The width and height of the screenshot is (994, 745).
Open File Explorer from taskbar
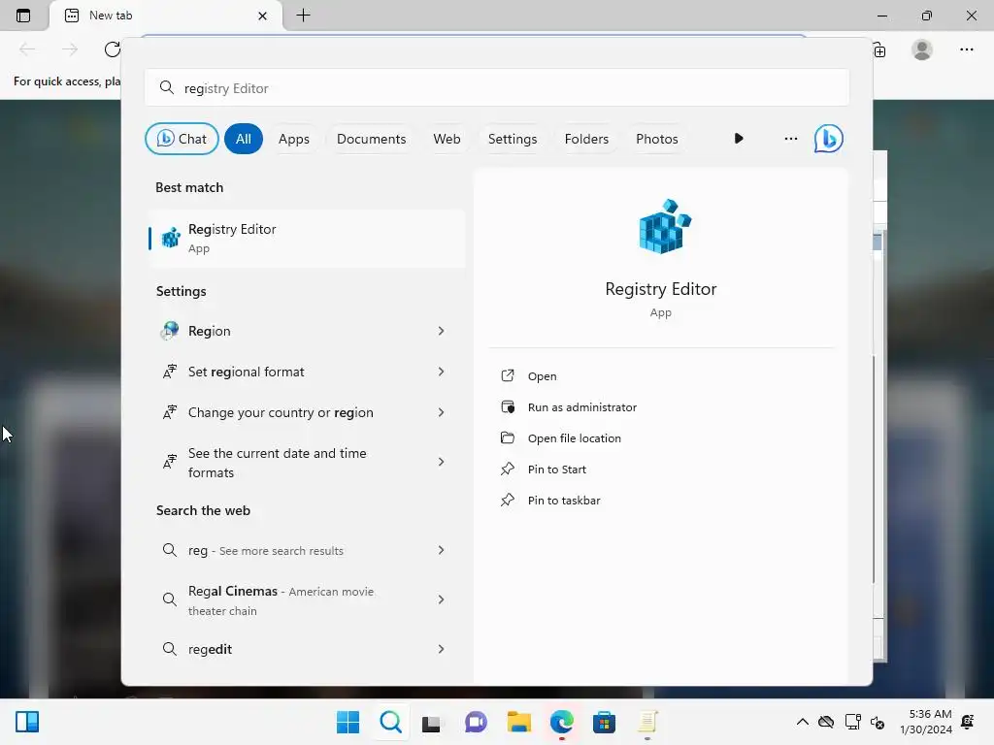(x=518, y=722)
